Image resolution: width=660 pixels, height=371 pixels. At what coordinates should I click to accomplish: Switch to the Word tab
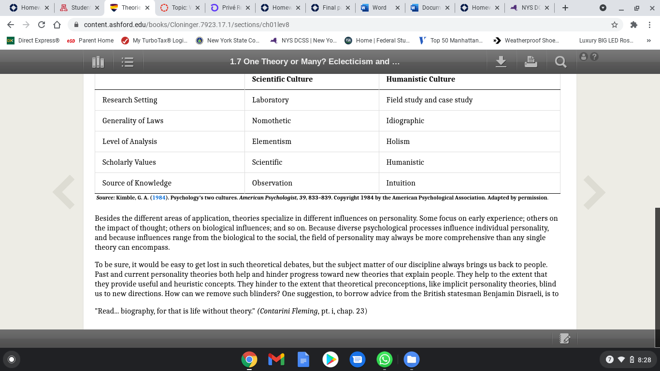pos(379,8)
